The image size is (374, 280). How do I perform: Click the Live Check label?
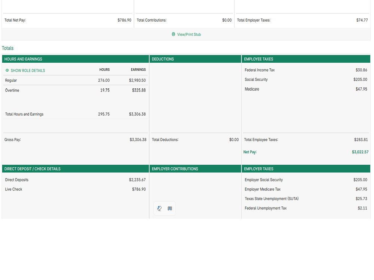coord(13,189)
